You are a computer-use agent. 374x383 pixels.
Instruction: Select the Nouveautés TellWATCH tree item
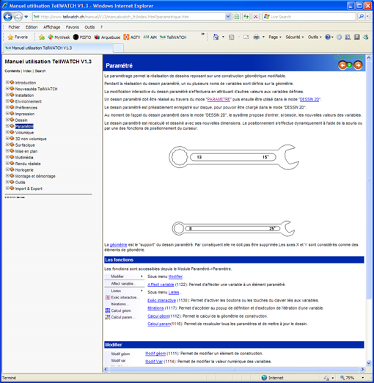pyautogui.click(x=36, y=89)
